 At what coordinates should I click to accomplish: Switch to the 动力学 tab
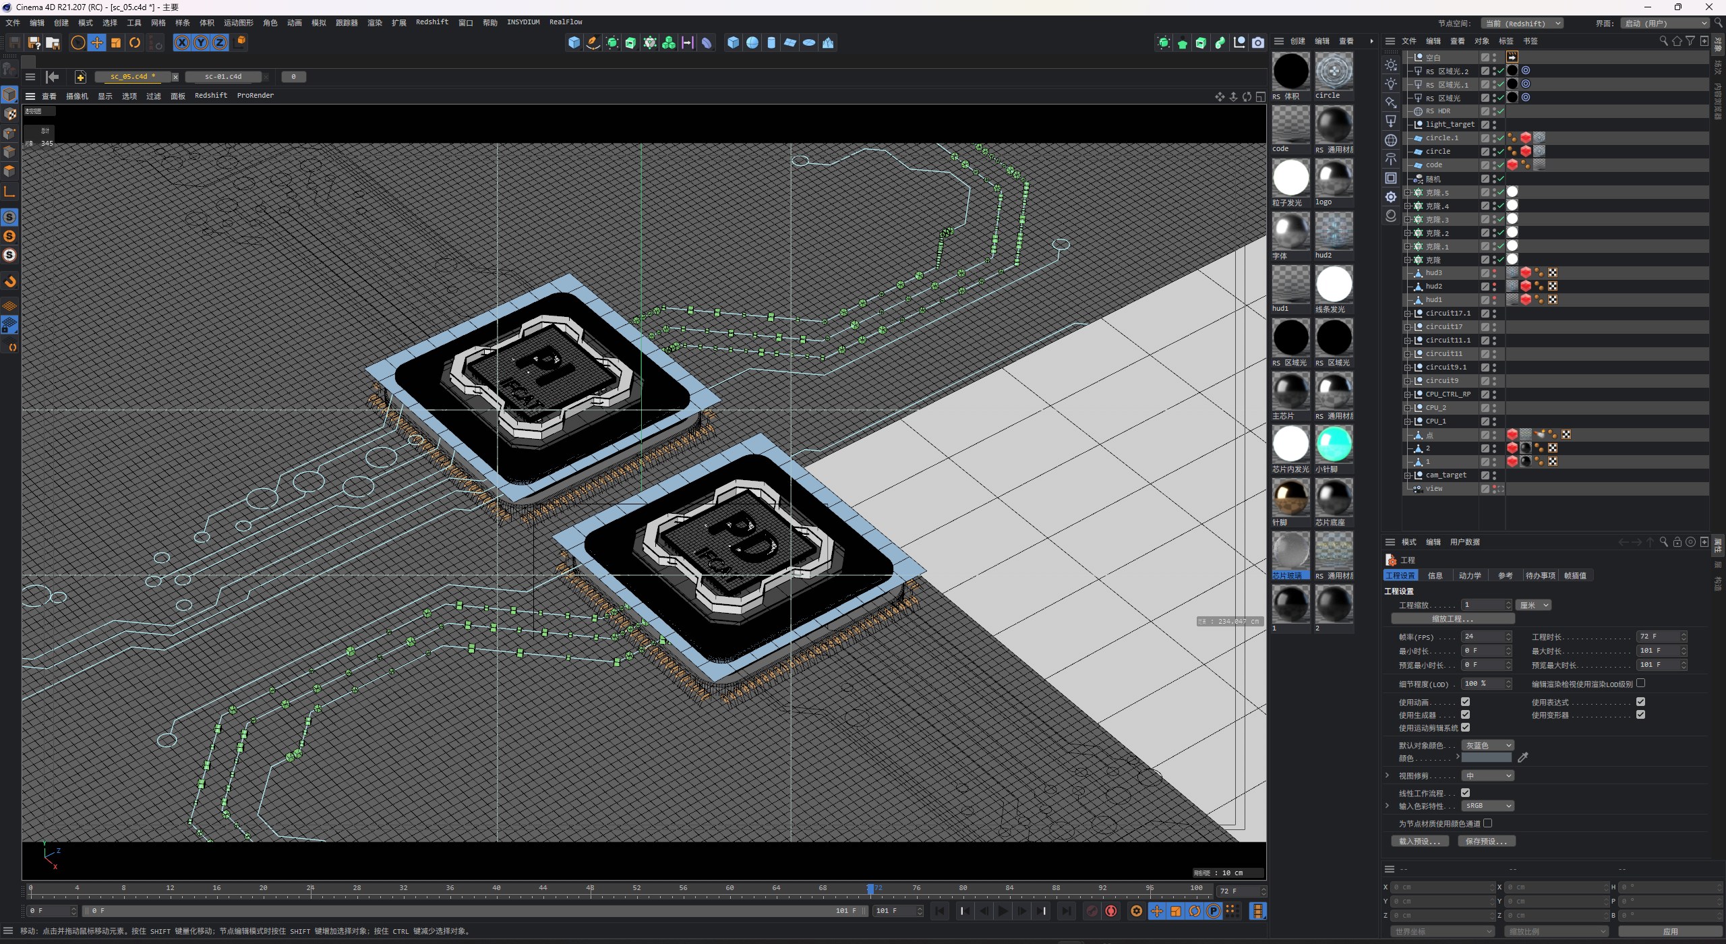pos(1470,576)
